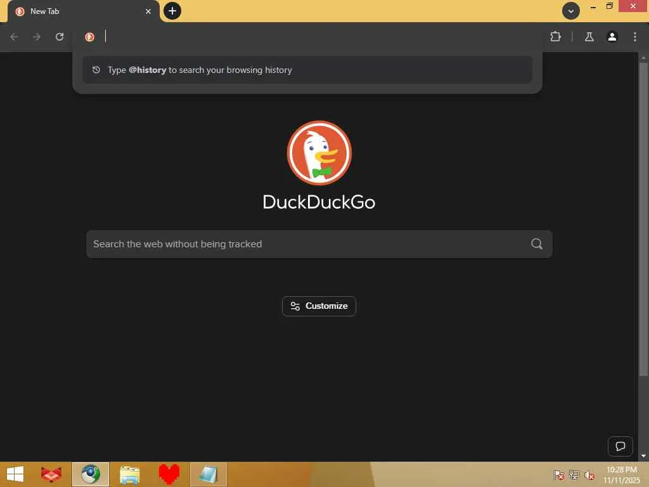649x487 pixels.
Task: Click the taskbar clock 10:28 PM
Action: [622, 470]
